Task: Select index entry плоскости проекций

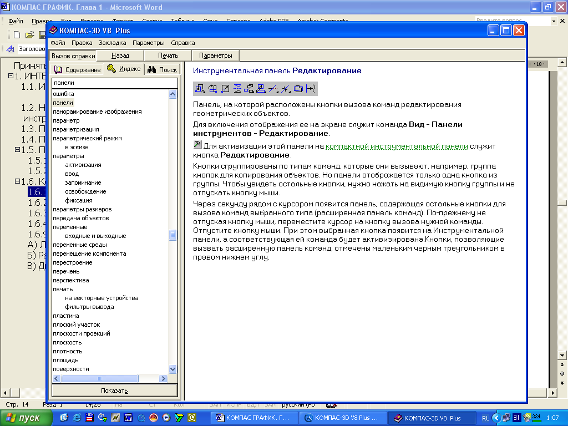Action: pos(82,333)
